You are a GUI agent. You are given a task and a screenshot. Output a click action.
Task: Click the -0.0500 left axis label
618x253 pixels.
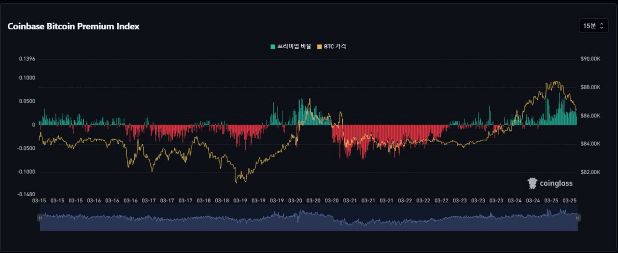26,148
